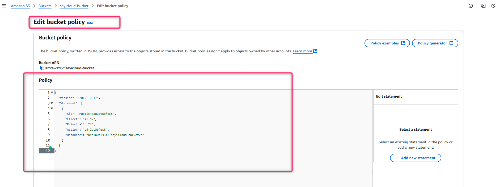Image resolution: width=500 pixels, height=187 pixels.
Task: Place the cursor on the "Version": "2012-10-17" line
Action: click(79, 98)
